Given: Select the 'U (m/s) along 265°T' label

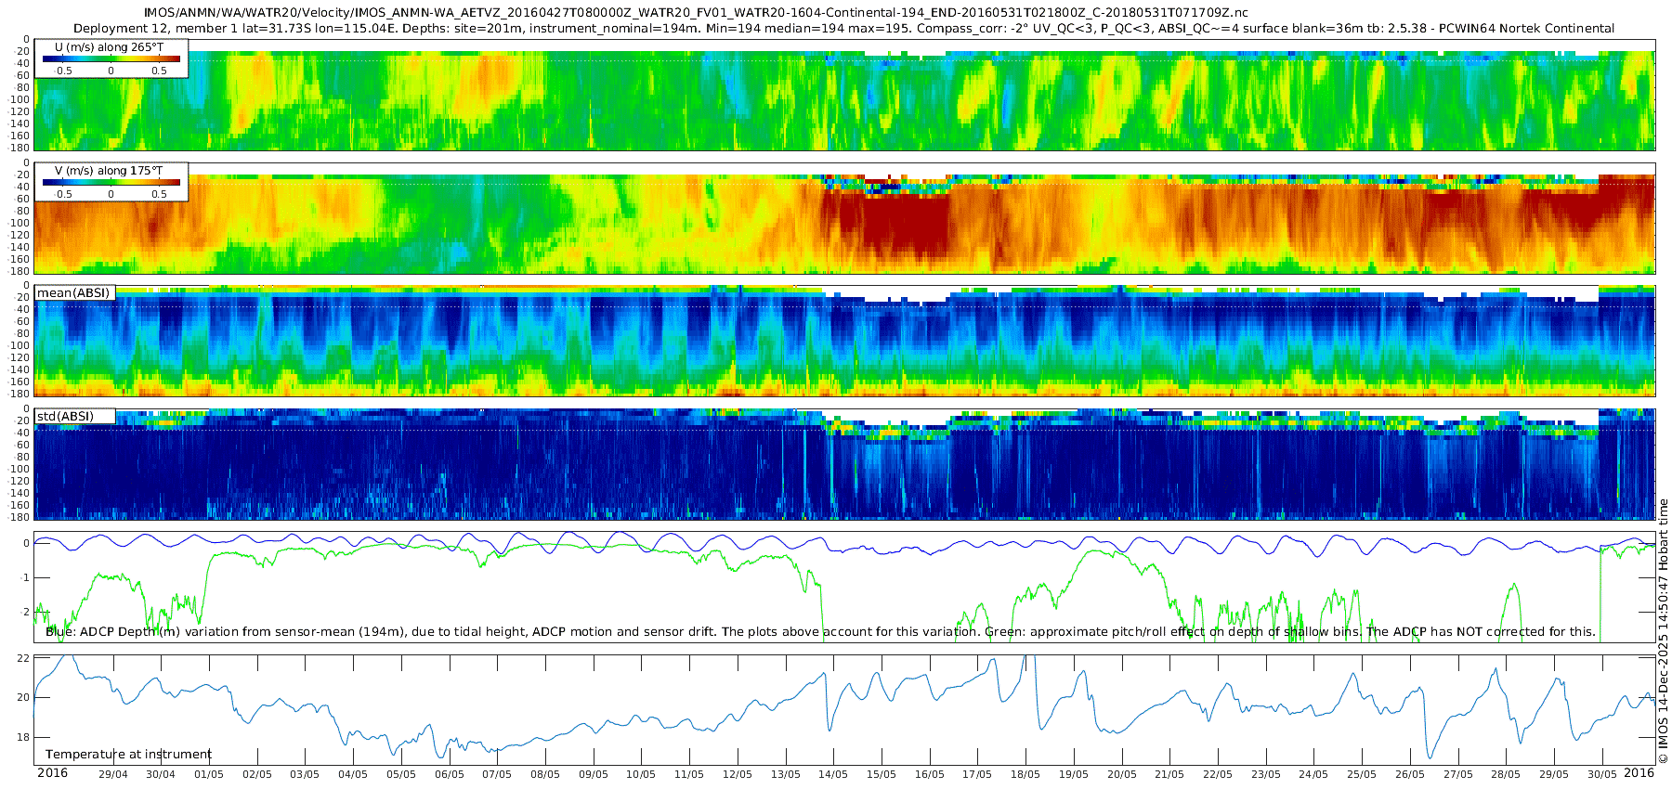Looking at the screenshot, I should 109,47.
